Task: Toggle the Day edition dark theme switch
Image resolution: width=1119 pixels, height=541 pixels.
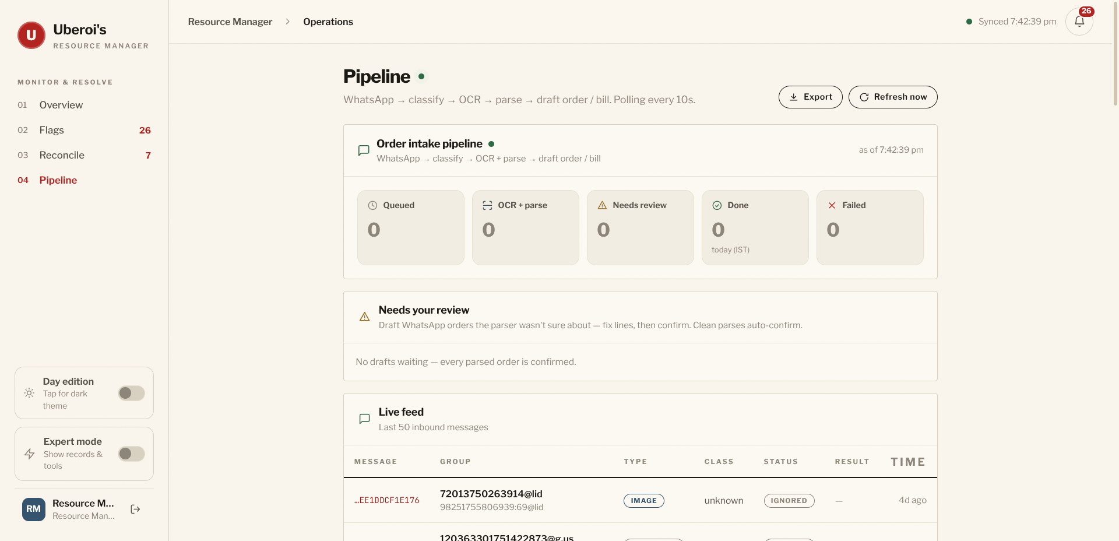Action: tap(131, 393)
